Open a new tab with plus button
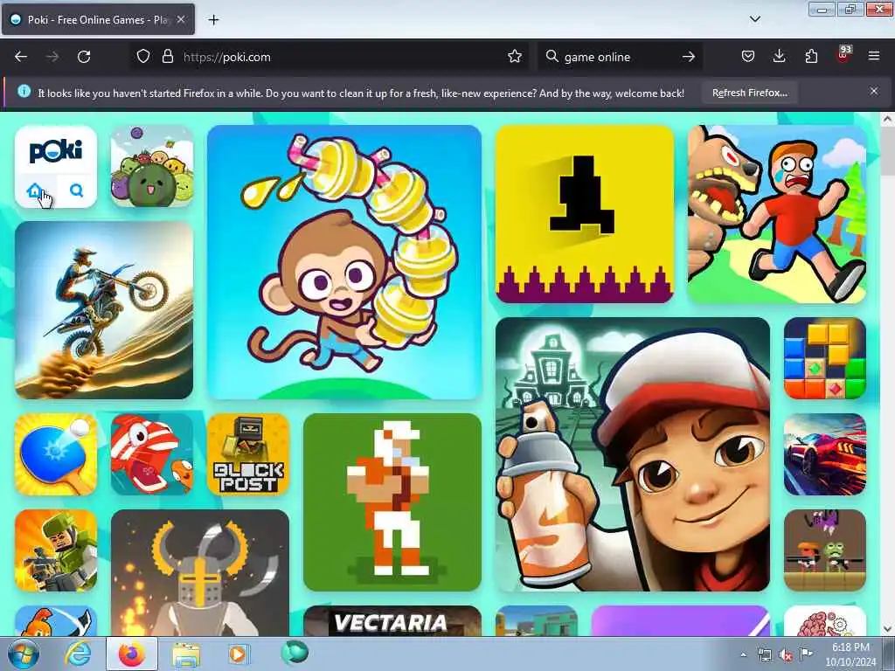Viewport: 895px width, 671px height. tap(213, 20)
